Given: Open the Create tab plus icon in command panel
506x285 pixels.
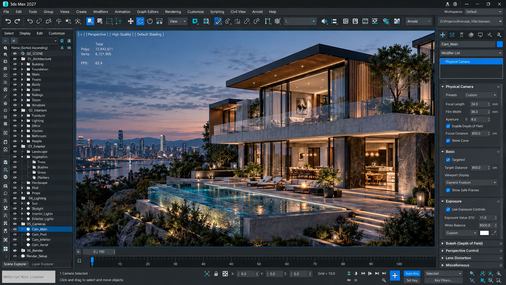Looking at the screenshot, I should click(443, 35).
